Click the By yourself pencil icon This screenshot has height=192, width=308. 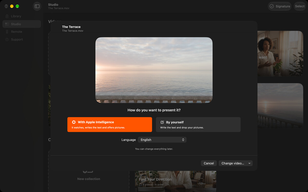[162, 122]
